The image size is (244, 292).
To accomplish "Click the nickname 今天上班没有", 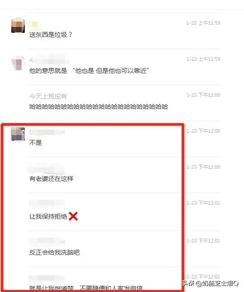I will (48, 96).
